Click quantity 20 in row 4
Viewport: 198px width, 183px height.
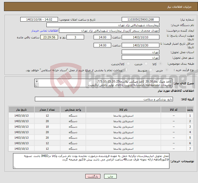(47, 132)
